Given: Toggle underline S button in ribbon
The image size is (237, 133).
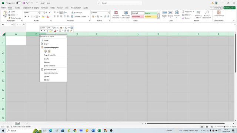Looking at the screenshot, I should point(32,16).
